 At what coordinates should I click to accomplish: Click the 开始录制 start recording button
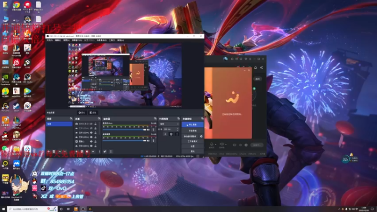[193, 131]
